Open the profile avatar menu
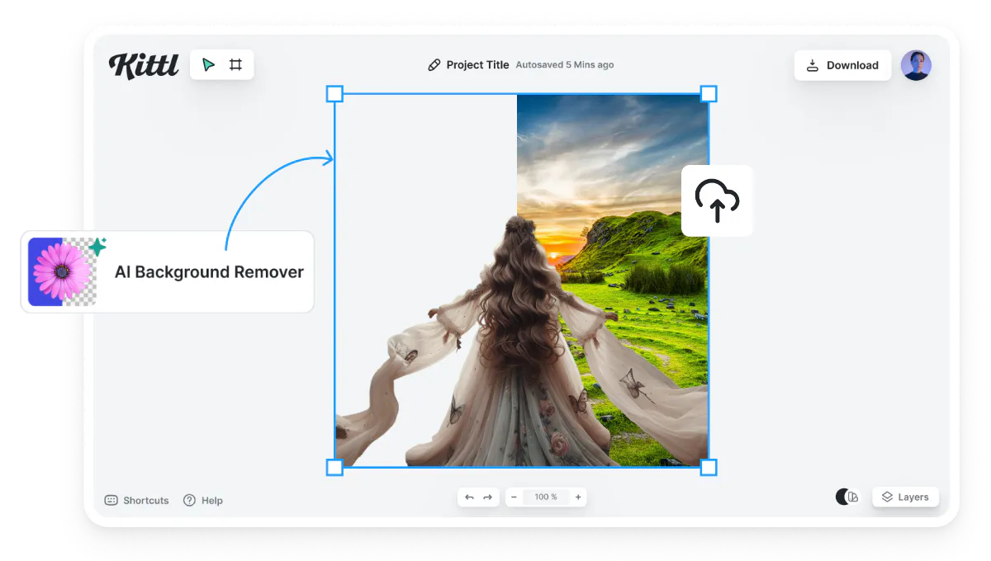 [917, 65]
